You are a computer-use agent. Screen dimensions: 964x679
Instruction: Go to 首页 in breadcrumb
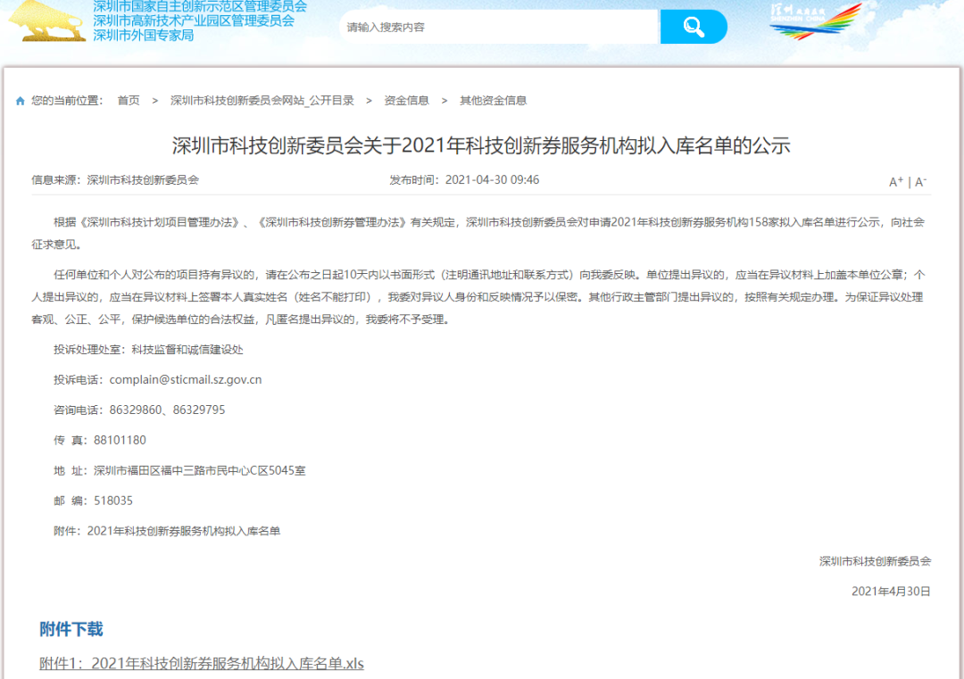click(x=129, y=101)
